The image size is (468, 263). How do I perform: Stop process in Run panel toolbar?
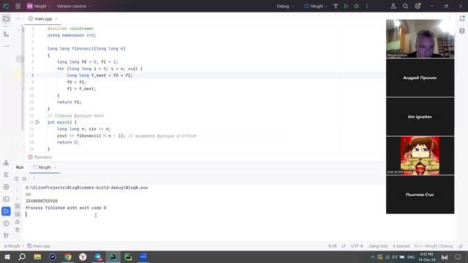[x=24, y=178]
